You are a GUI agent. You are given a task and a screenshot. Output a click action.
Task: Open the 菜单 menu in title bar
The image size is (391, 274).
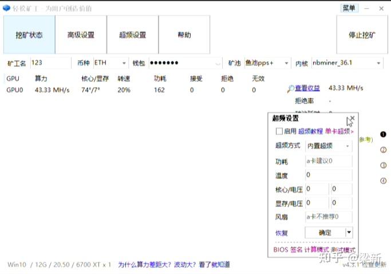pos(349,8)
